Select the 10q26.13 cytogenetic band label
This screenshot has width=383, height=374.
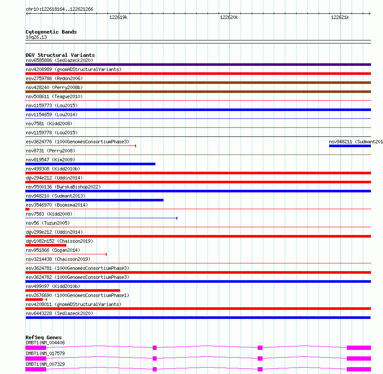pyautogui.click(x=36, y=37)
